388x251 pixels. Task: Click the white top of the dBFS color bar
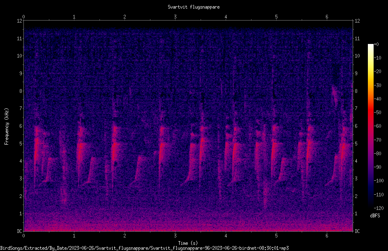click(x=370, y=46)
